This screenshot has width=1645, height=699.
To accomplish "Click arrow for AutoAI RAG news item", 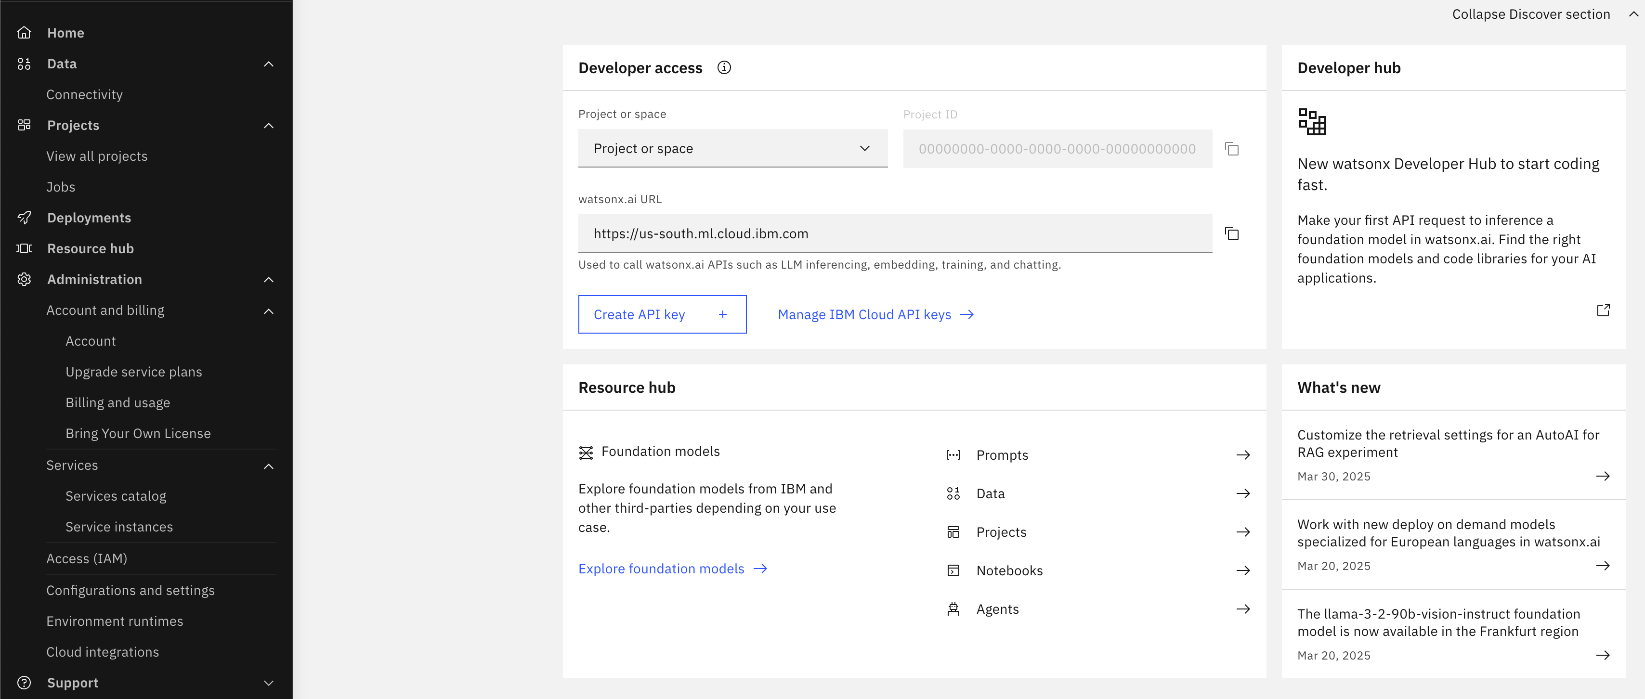I will click(1602, 476).
